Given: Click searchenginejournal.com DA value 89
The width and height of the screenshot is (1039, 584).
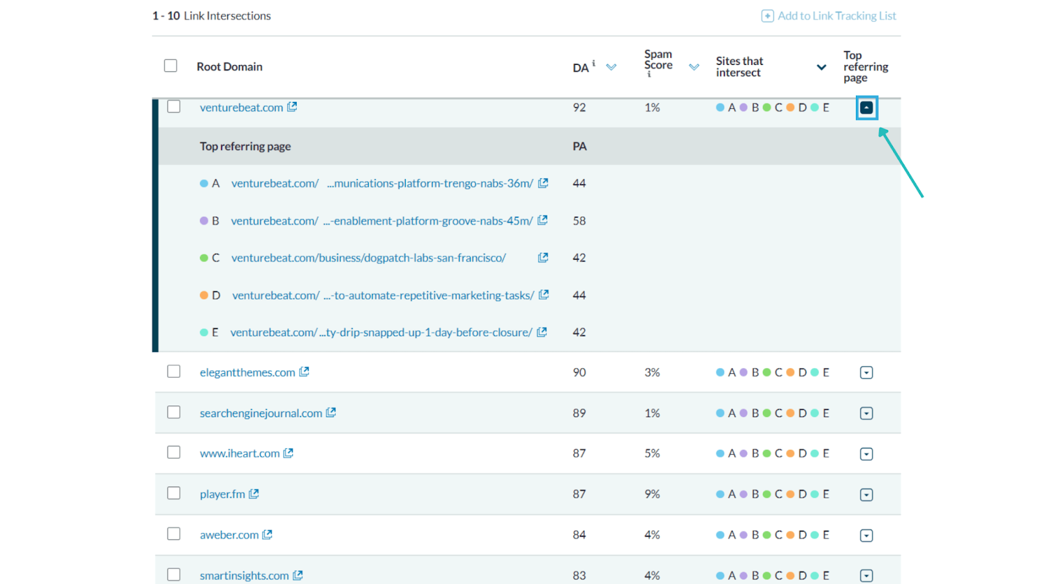Looking at the screenshot, I should [x=579, y=413].
